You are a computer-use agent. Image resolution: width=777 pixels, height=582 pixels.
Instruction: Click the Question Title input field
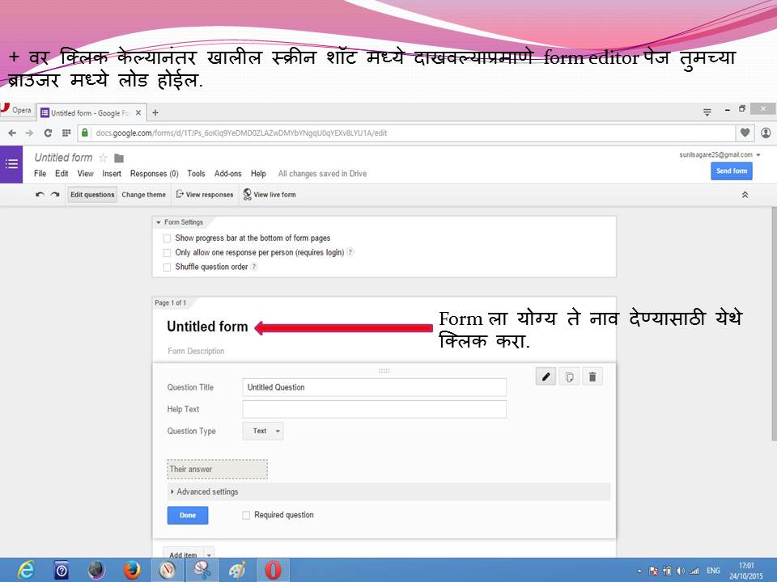[x=374, y=387]
